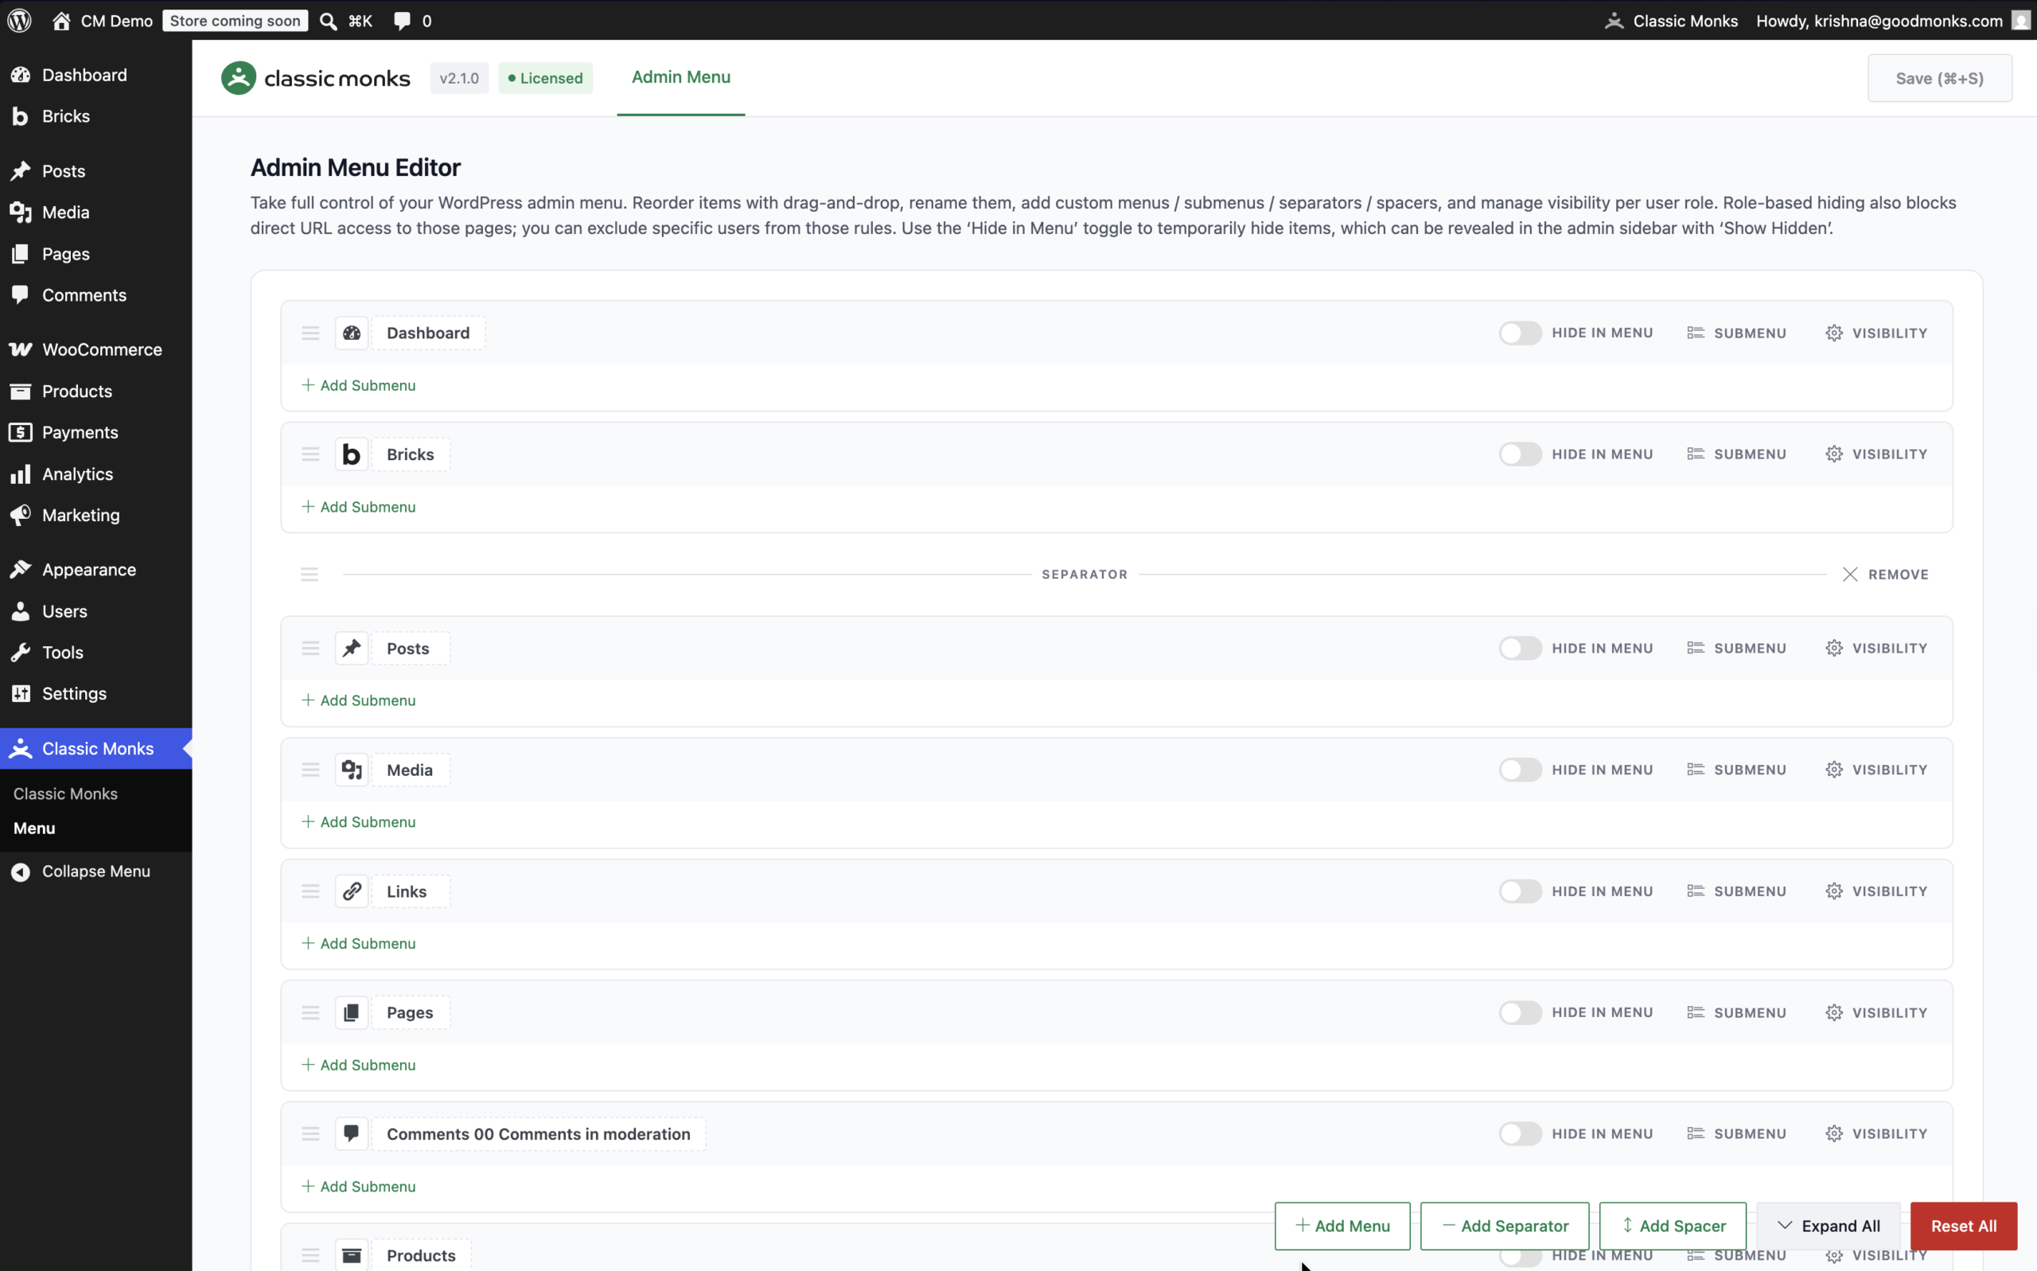This screenshot has height=1271, width=2037.
Task: Open Visibility settings for Dashboard row
Action: pos(1875,333)
